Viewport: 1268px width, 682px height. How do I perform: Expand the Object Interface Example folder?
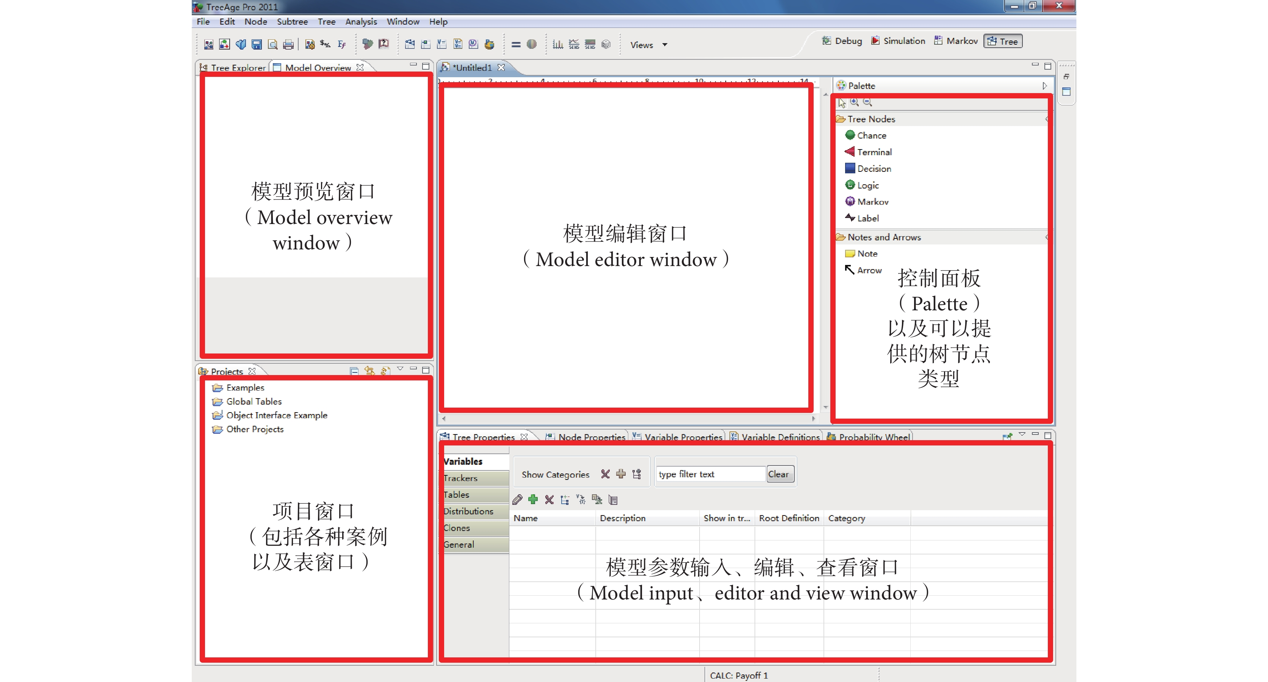coord(270,416)
